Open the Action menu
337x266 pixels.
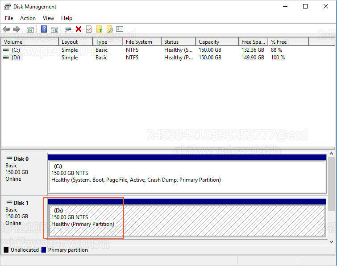point(28,18)
